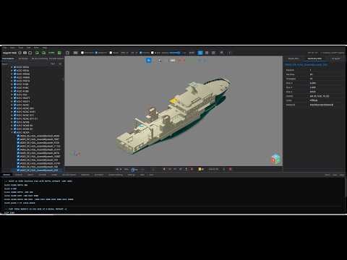Click the blue active square button in the main toolbar

coord(200,53)
